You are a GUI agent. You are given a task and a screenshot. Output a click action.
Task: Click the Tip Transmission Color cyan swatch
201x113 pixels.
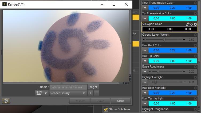[172, 18]
